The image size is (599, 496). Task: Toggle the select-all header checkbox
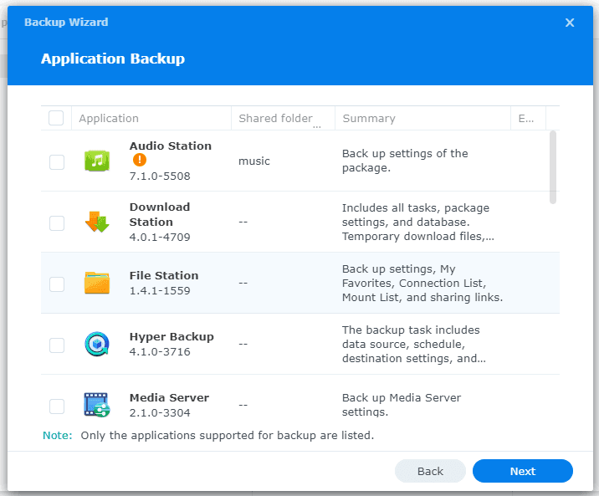[x=56, y=118]
